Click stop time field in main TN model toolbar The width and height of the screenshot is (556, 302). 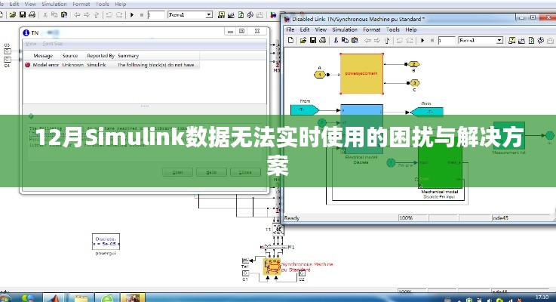pyautogui.click(x=156, y=15)
